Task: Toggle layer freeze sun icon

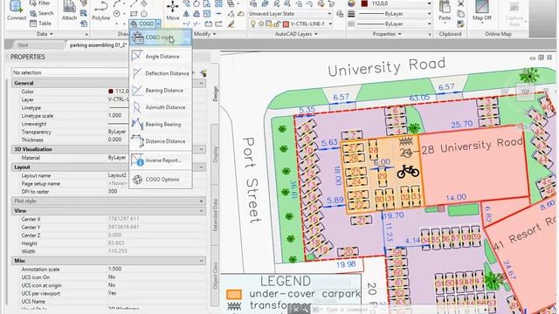Action: point(261,24)
